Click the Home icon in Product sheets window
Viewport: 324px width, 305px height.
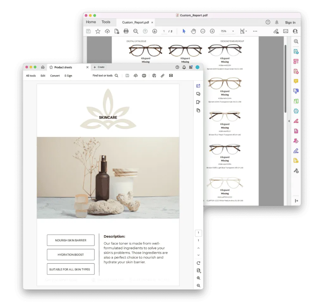[43, 67]
